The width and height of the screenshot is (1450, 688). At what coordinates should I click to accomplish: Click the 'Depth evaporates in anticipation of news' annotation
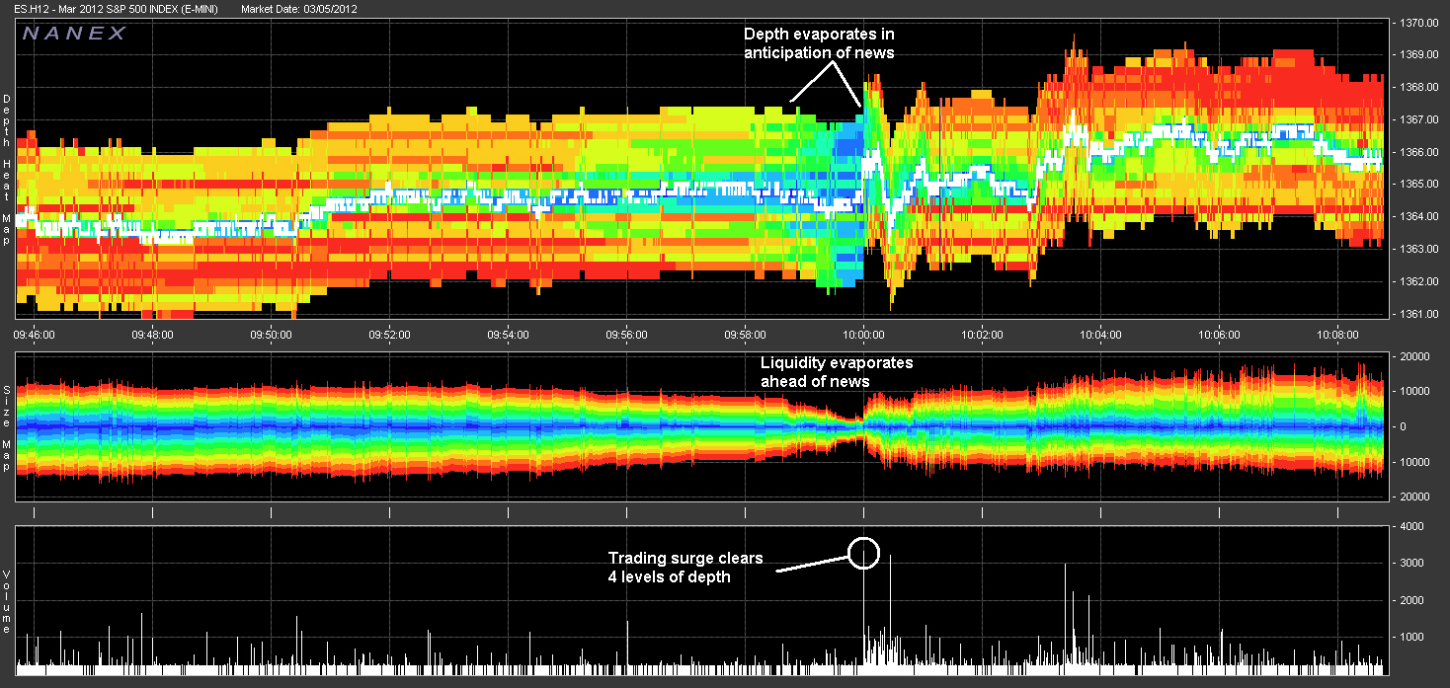click(x=819, y=43)
